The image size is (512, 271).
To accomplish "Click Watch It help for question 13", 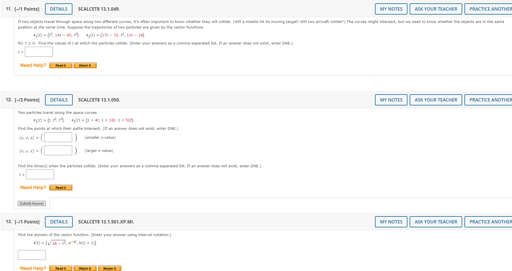I will click(85, 268).
